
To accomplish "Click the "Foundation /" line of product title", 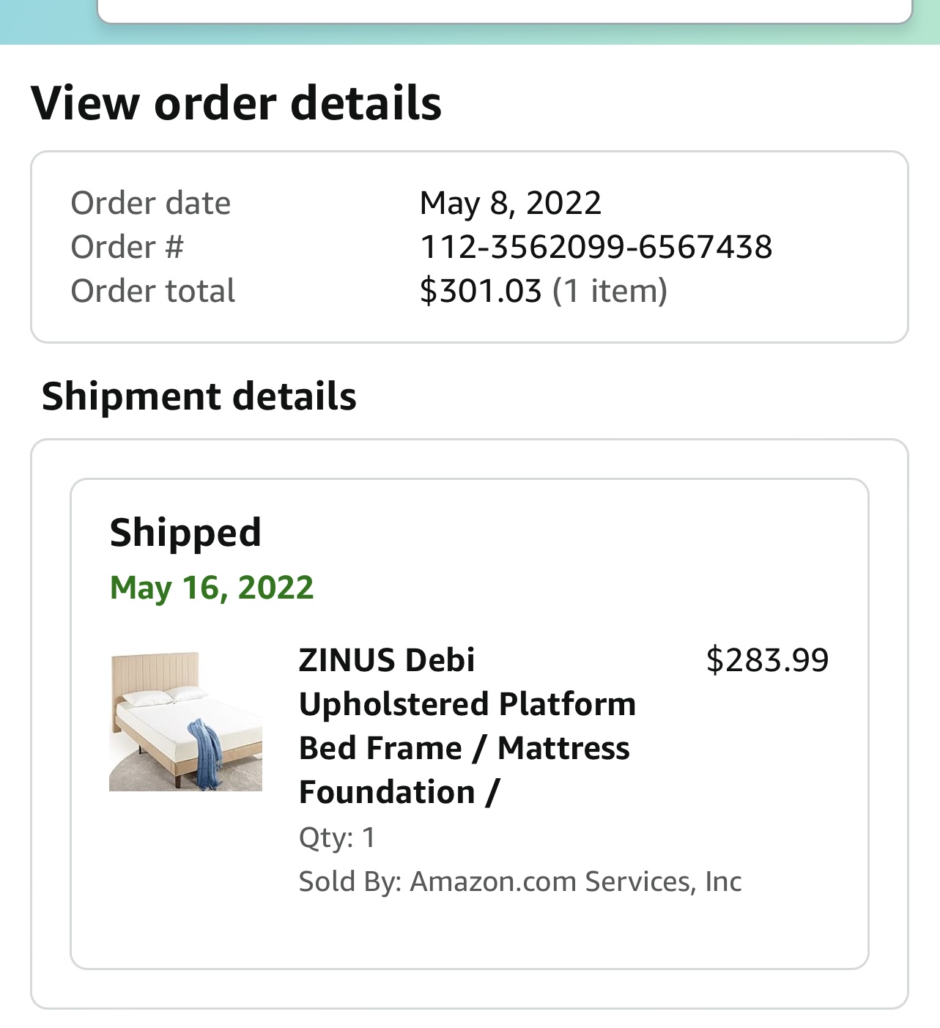I will (399, 792).
